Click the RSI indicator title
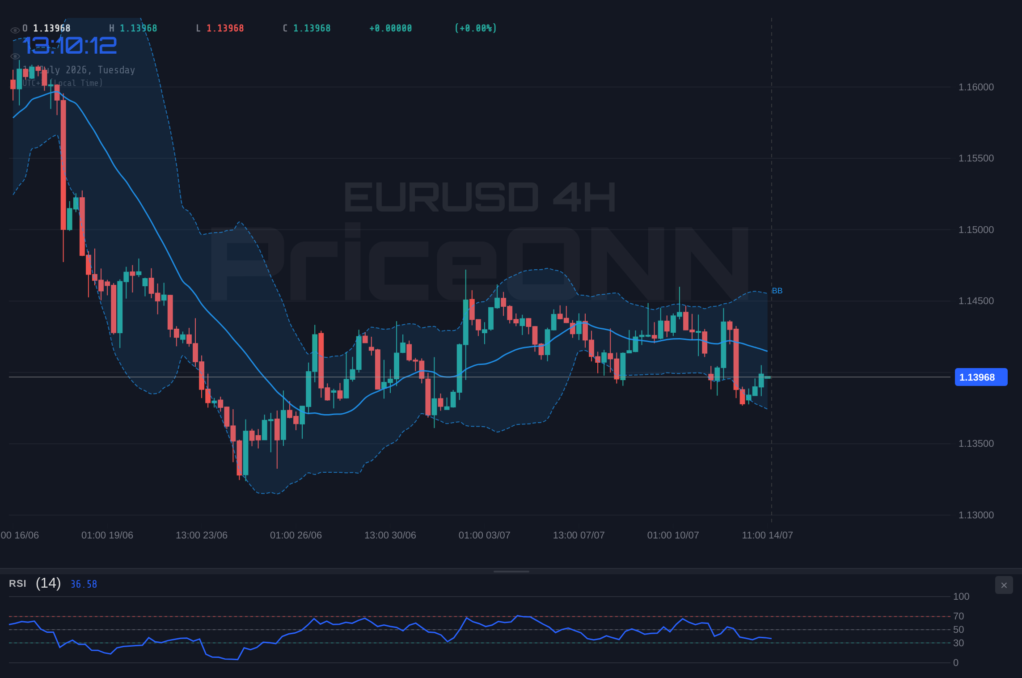1022x678 pixels. click(x=17, y=584)
